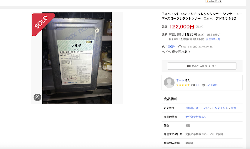The image size is (250, 149).
Task: Open the 評価 11 rating count
Action: tap(195, 85)
